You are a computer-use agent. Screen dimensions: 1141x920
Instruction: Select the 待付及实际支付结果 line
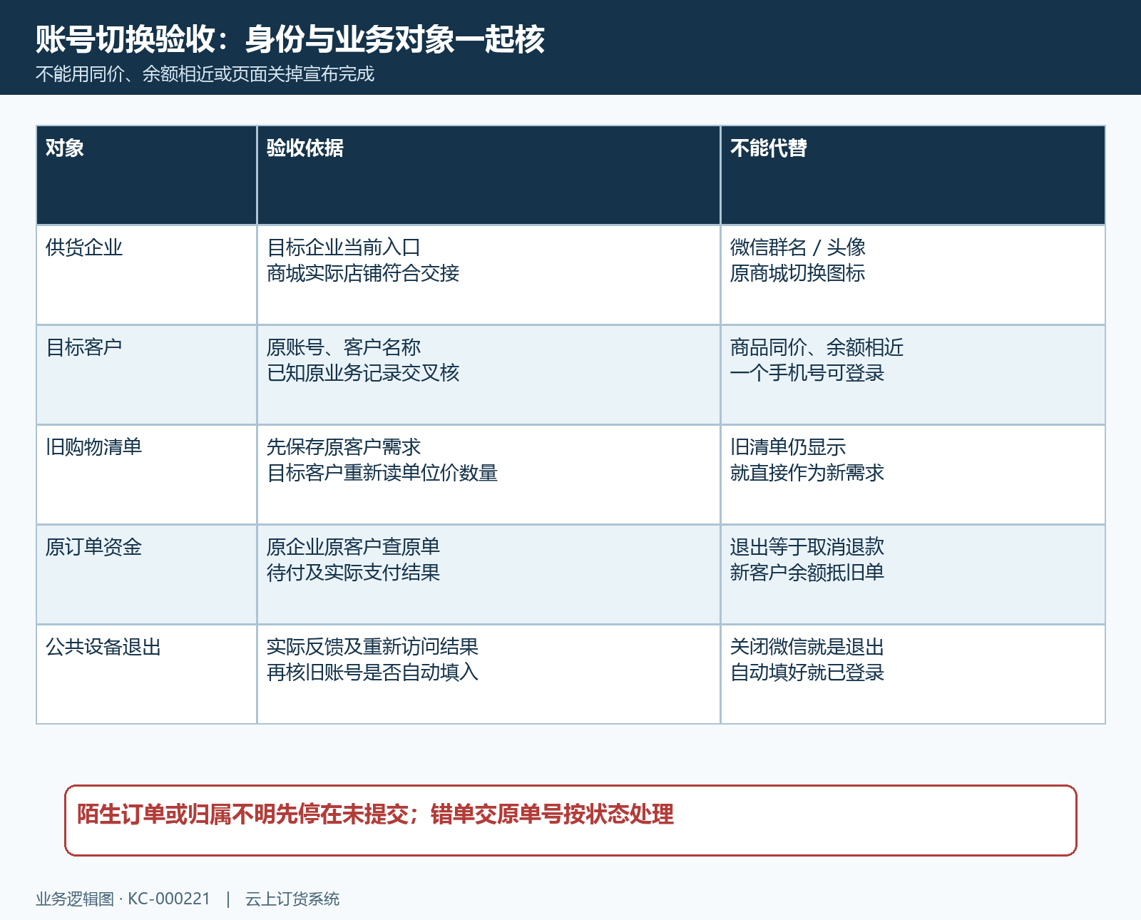pyautogui.click(x=354, y=573)
